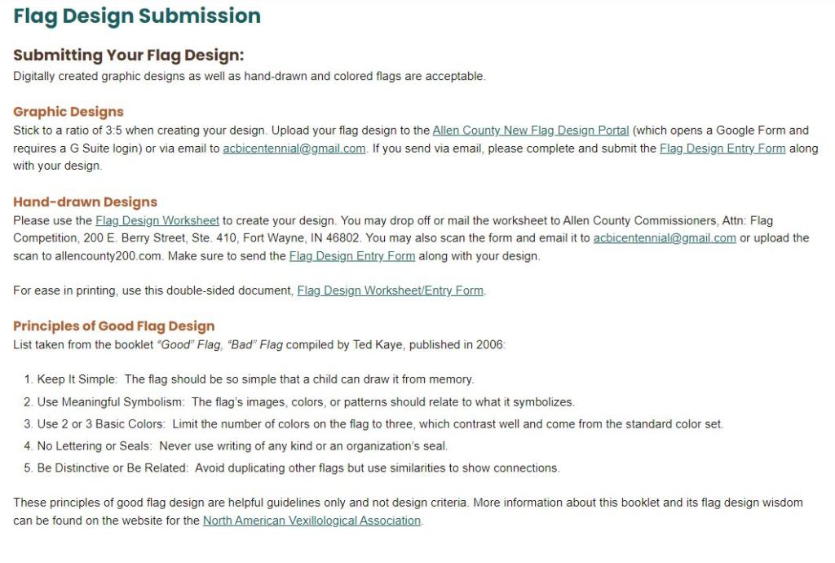Click the email address in Graphic Designs section
Screen dimensions: 835x563
[x=294, y=149]
